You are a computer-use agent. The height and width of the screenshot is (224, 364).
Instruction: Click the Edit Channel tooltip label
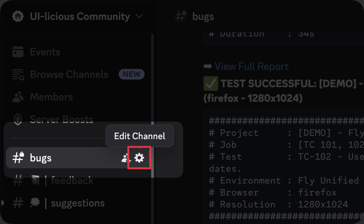coord(139,136)
